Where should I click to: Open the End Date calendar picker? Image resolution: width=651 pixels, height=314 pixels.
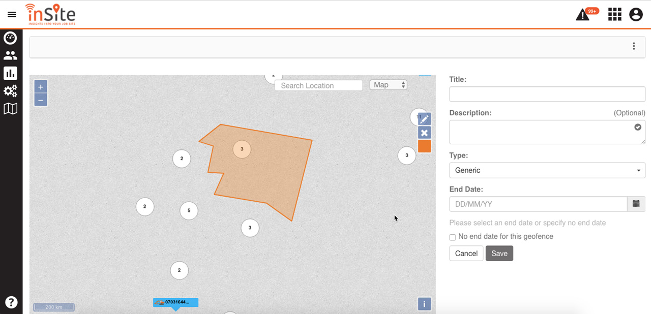click(636, 204)
